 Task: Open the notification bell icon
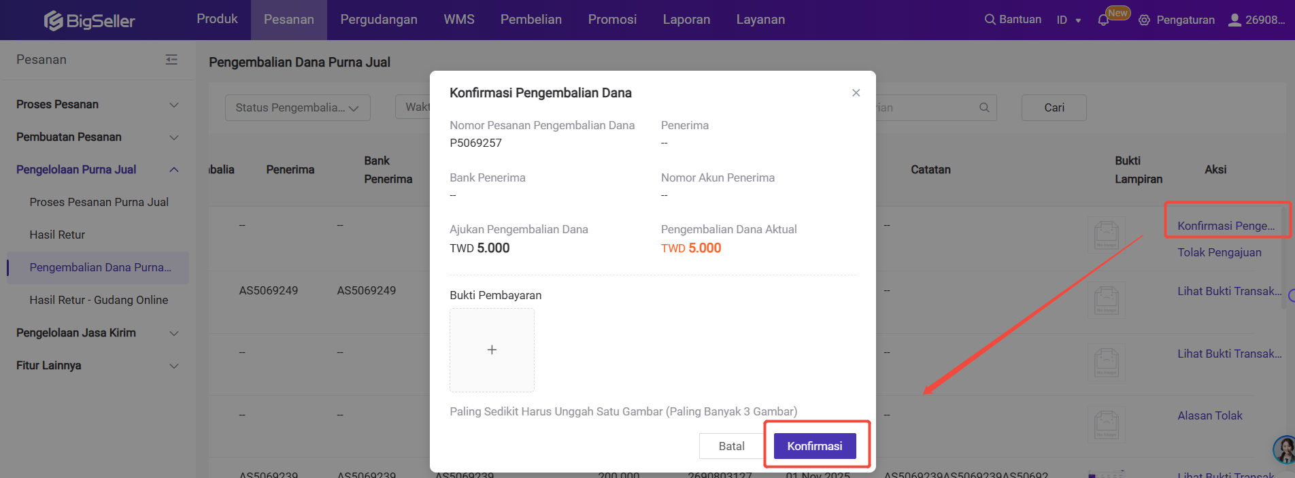click(1103, 20)
